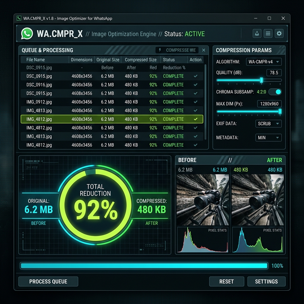Sort by the Original Size column header
Screen dimensions: 304x304
pos(108,60)
